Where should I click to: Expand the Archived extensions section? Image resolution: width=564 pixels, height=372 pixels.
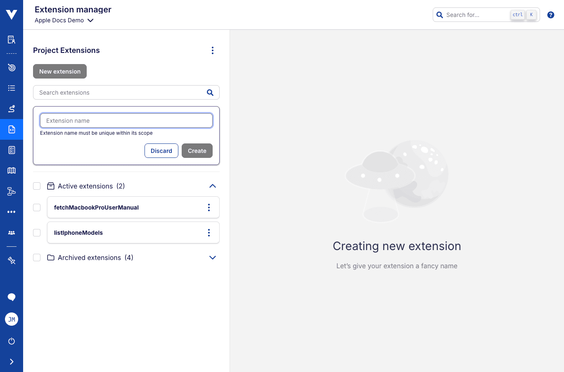[213, 258]
